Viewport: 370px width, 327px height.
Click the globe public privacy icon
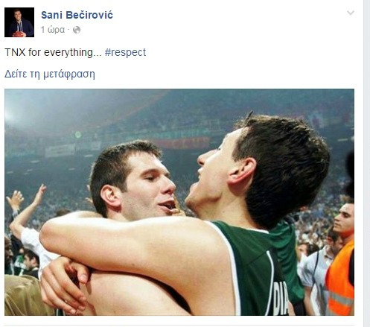tap(77, 30)
